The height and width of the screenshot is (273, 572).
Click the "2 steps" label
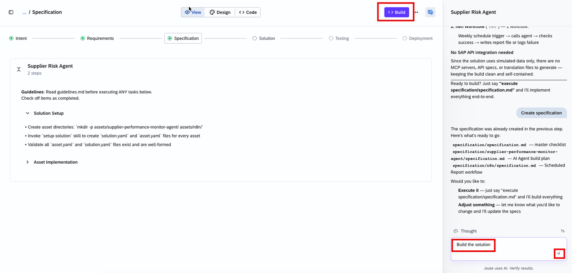(35, 73)
